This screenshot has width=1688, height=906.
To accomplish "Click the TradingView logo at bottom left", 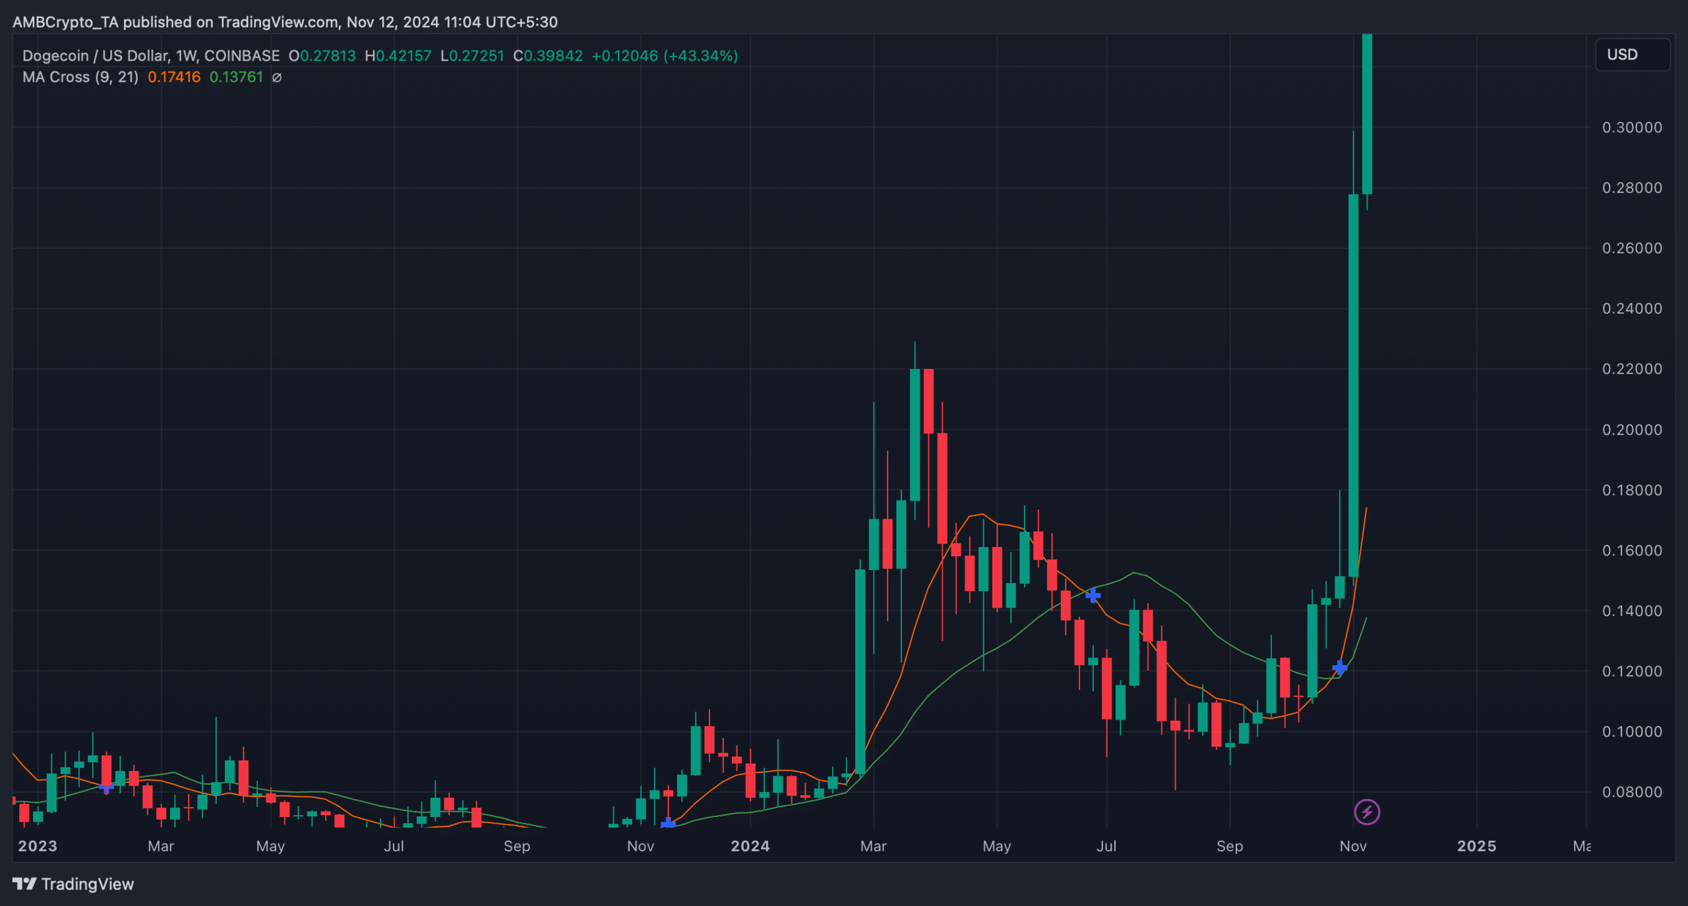I will pos(73,884).
